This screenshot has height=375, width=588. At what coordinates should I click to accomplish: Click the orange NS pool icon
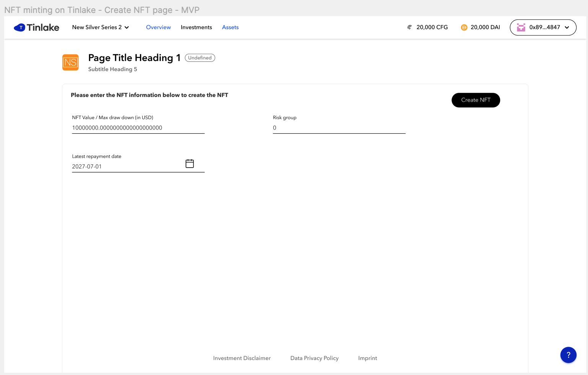tap(70, 62)
